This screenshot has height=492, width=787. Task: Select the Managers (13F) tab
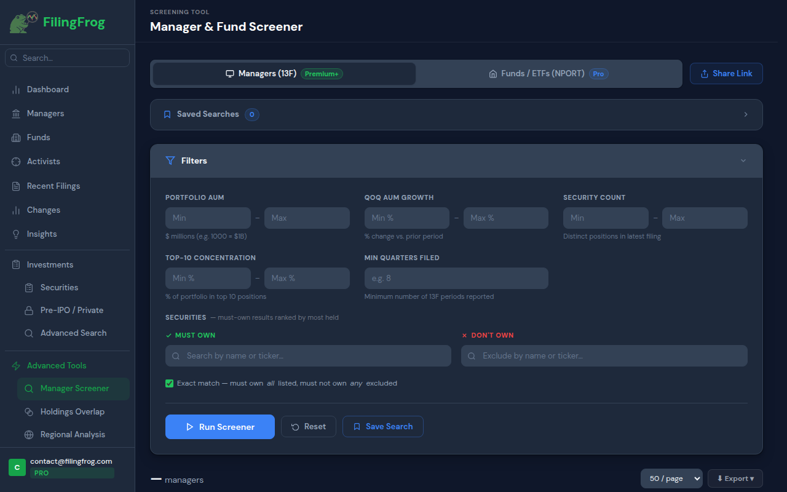pos(283,73)
